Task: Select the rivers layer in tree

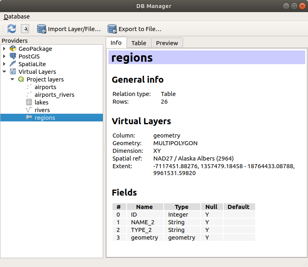Action: coord(42,110)
